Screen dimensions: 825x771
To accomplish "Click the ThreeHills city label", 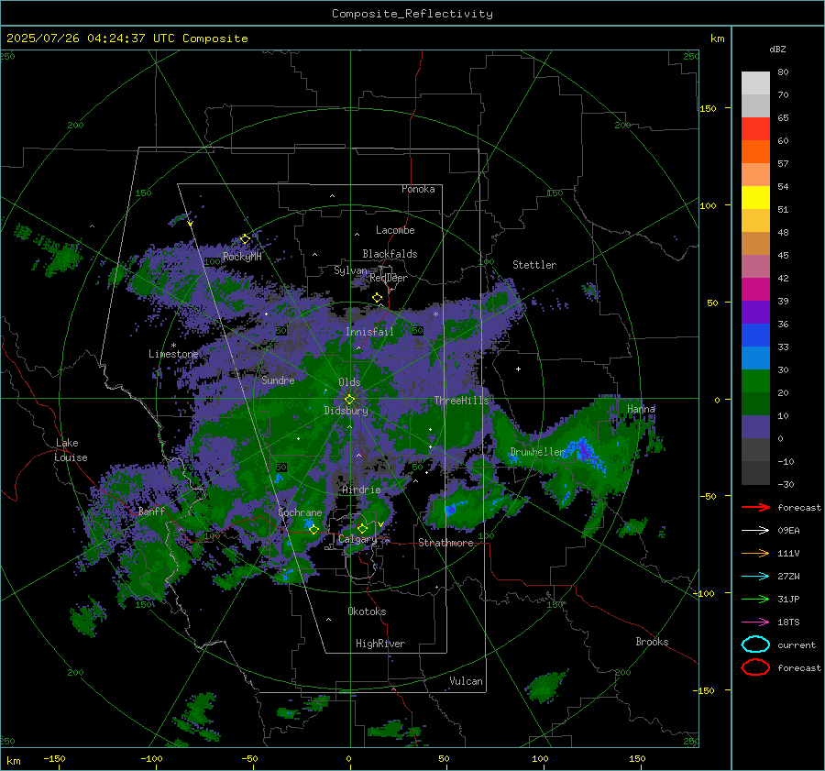I will pos(461,401).
